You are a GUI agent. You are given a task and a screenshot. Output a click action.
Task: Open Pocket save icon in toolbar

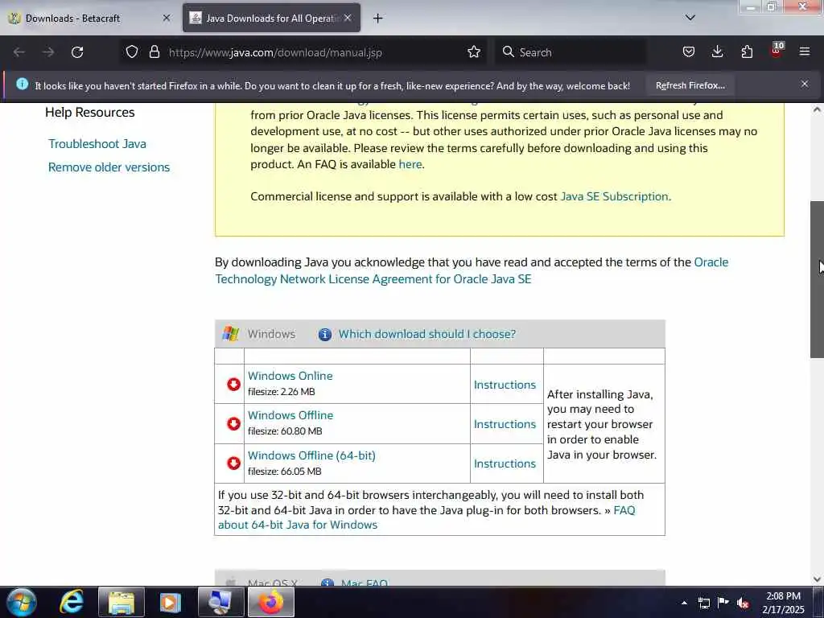coord(689,52)
